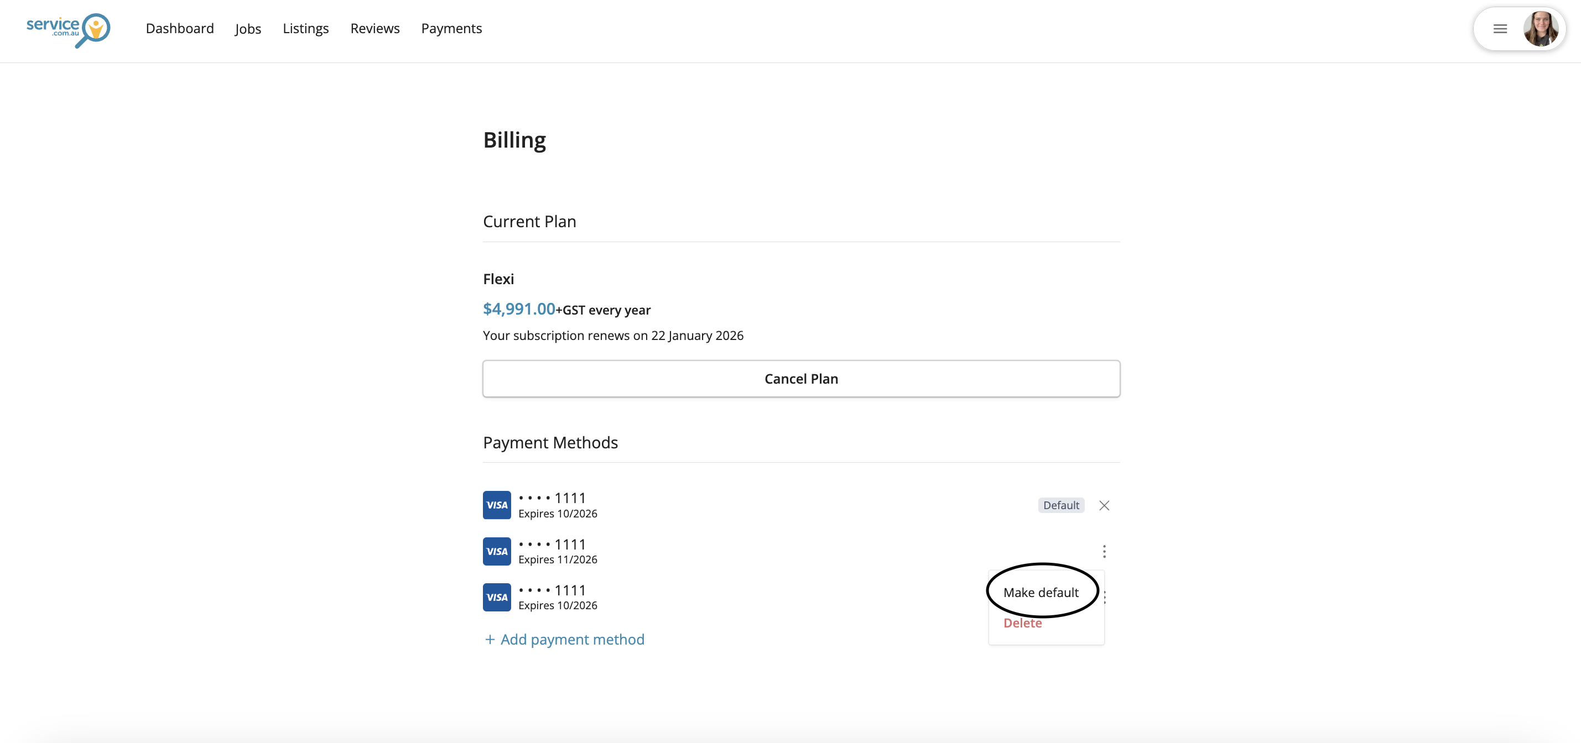The height and width of the screenshot is (743, 1581).
Task: Open the Jobs navigation item
Action: click(x=248, y=29)
